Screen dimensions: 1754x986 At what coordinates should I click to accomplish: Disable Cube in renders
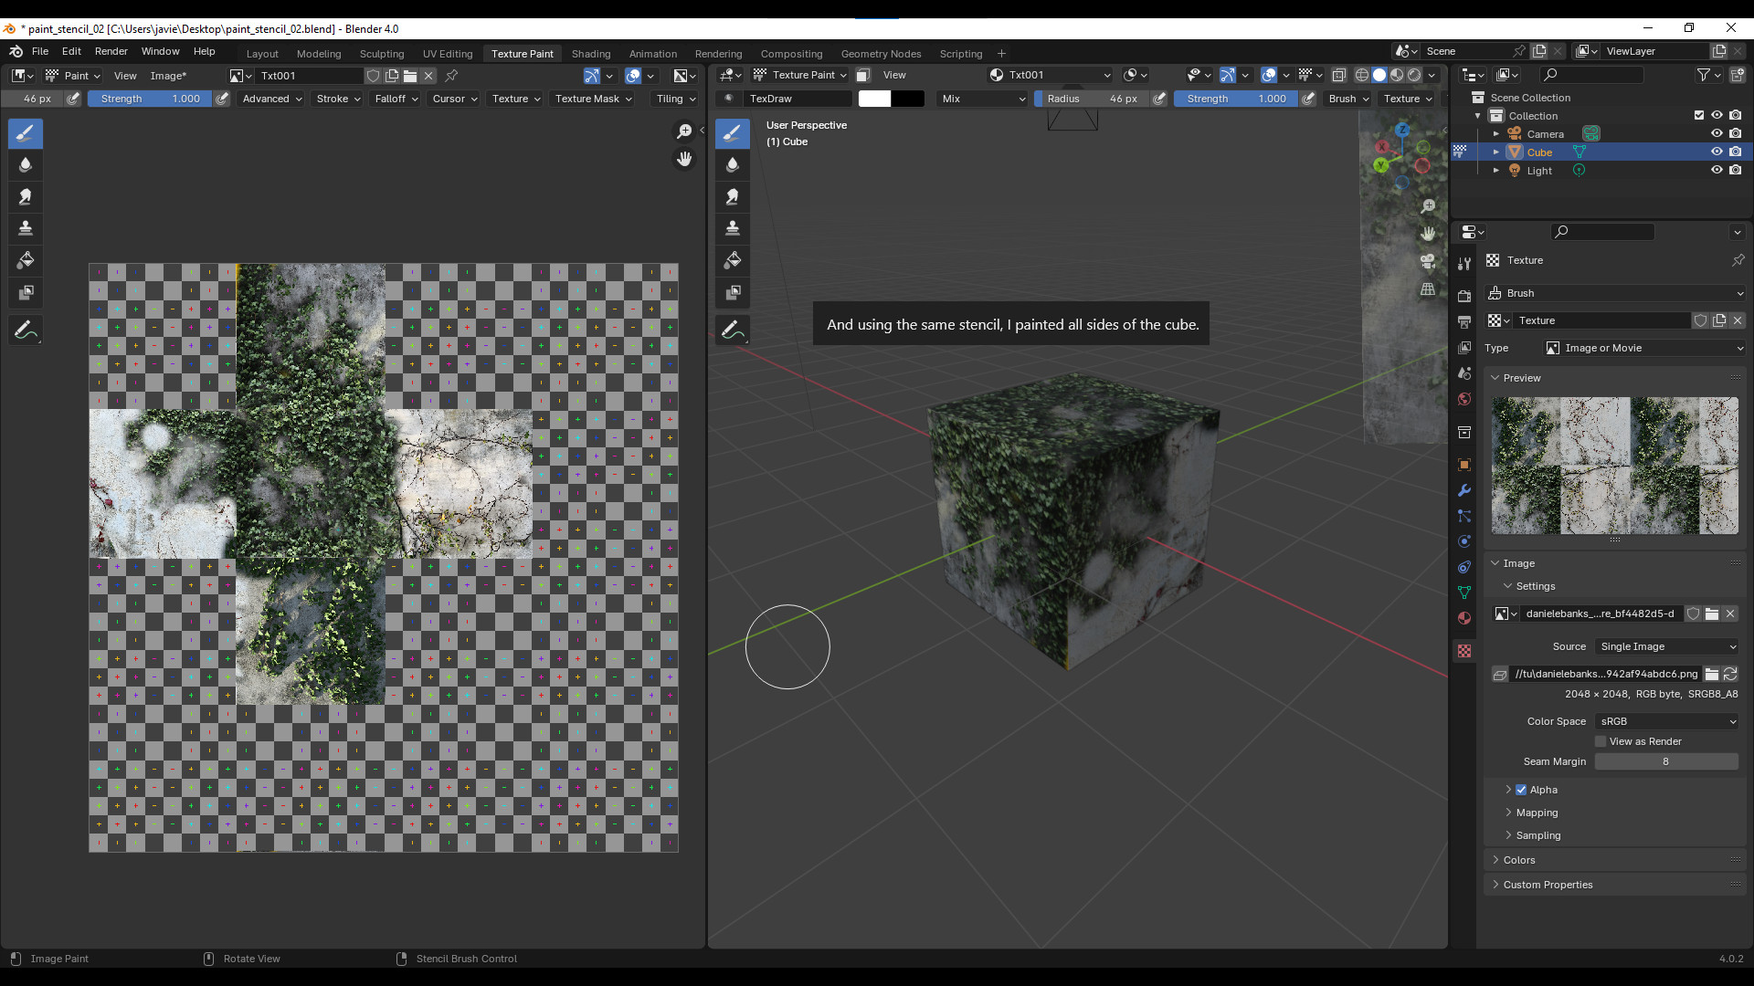(x=1735, y=152)
